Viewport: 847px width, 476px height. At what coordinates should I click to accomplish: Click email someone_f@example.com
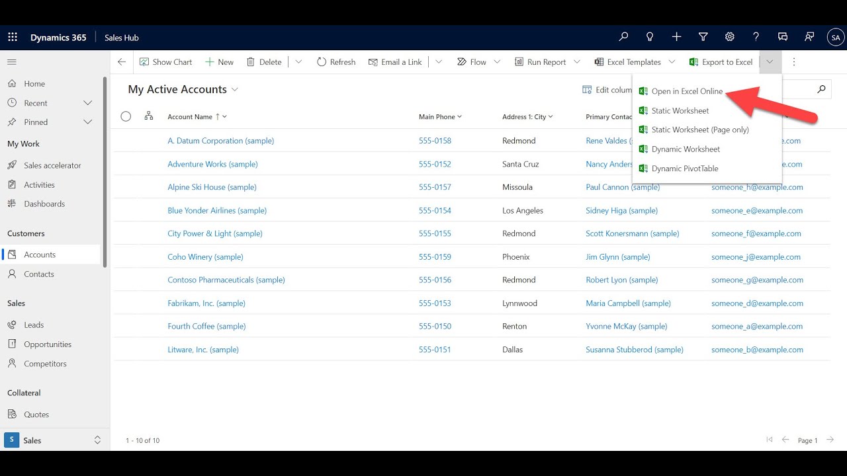click(x=756, y=233)
